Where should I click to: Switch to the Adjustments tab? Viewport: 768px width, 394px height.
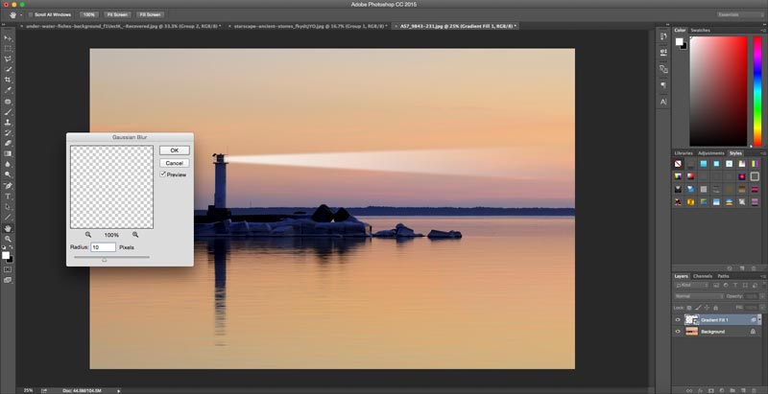(x=710, y=153)
